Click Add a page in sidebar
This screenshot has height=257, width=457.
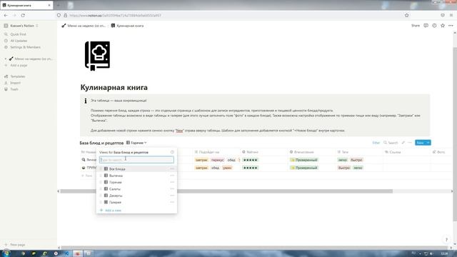pyautogui.click(x=19, y=65)
